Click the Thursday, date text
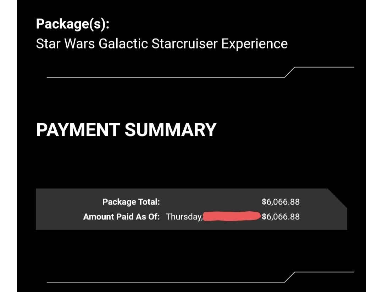Screen dimensions: 383x292 click(184, 217)
